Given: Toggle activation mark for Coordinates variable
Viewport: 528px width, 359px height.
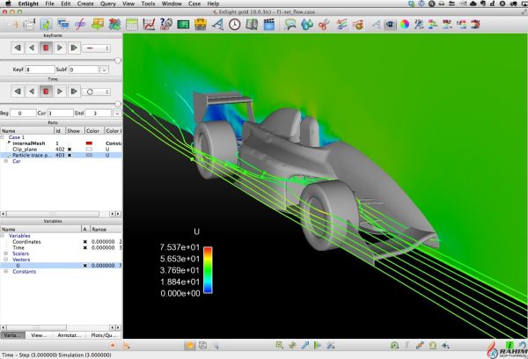Looking at the screenshot, I should tap(85, 241).
